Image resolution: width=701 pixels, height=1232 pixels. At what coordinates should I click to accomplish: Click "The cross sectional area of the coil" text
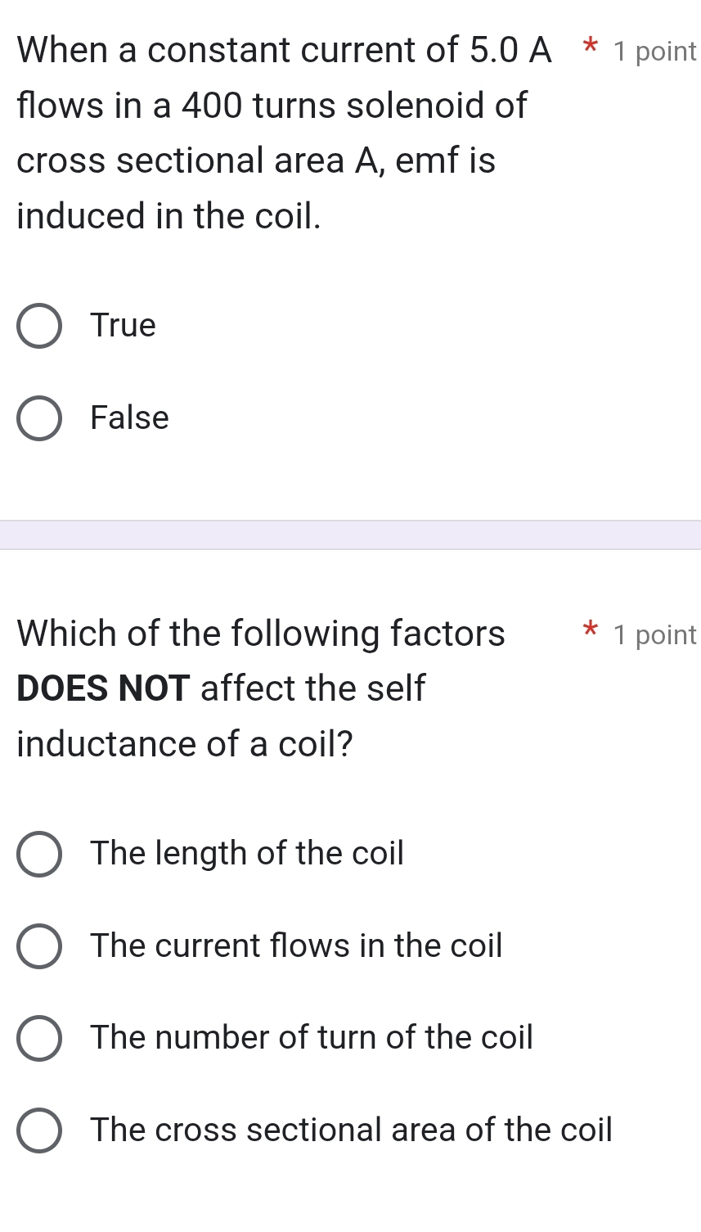click(351, 1130)
